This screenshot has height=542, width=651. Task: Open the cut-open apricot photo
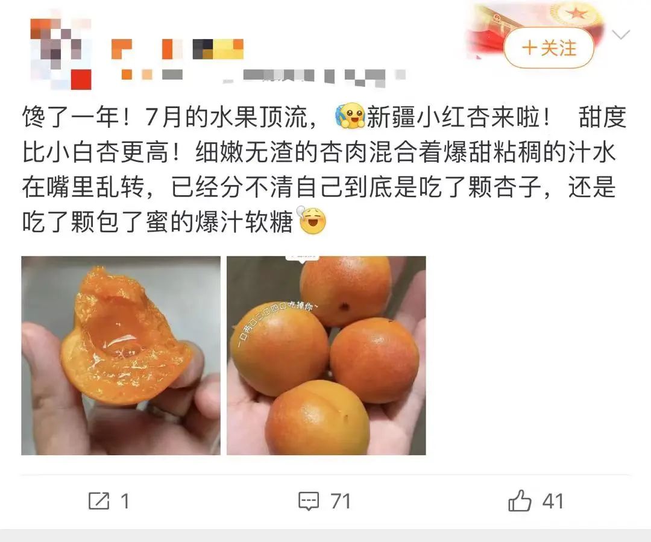point(121,356)
